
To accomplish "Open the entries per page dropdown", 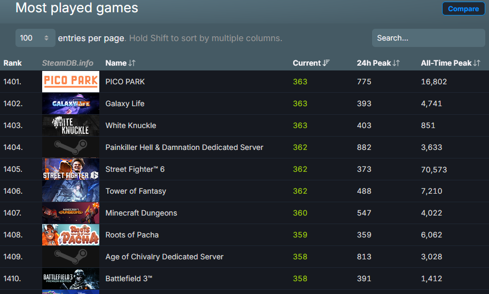I will click(x=35, y=38).
